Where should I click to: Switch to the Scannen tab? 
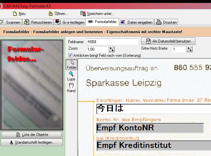coord(11,22)
